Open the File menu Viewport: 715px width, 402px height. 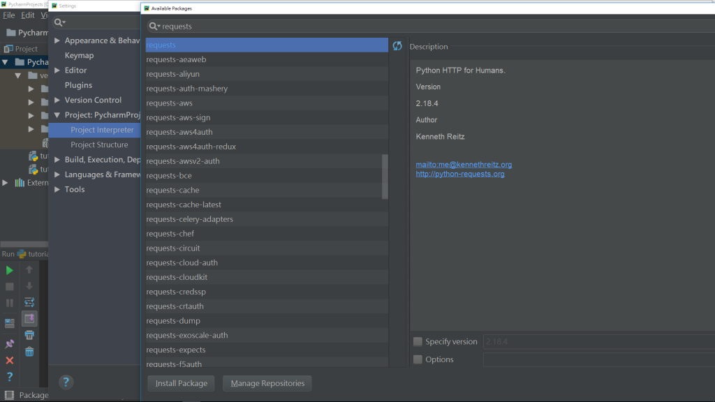8,15
